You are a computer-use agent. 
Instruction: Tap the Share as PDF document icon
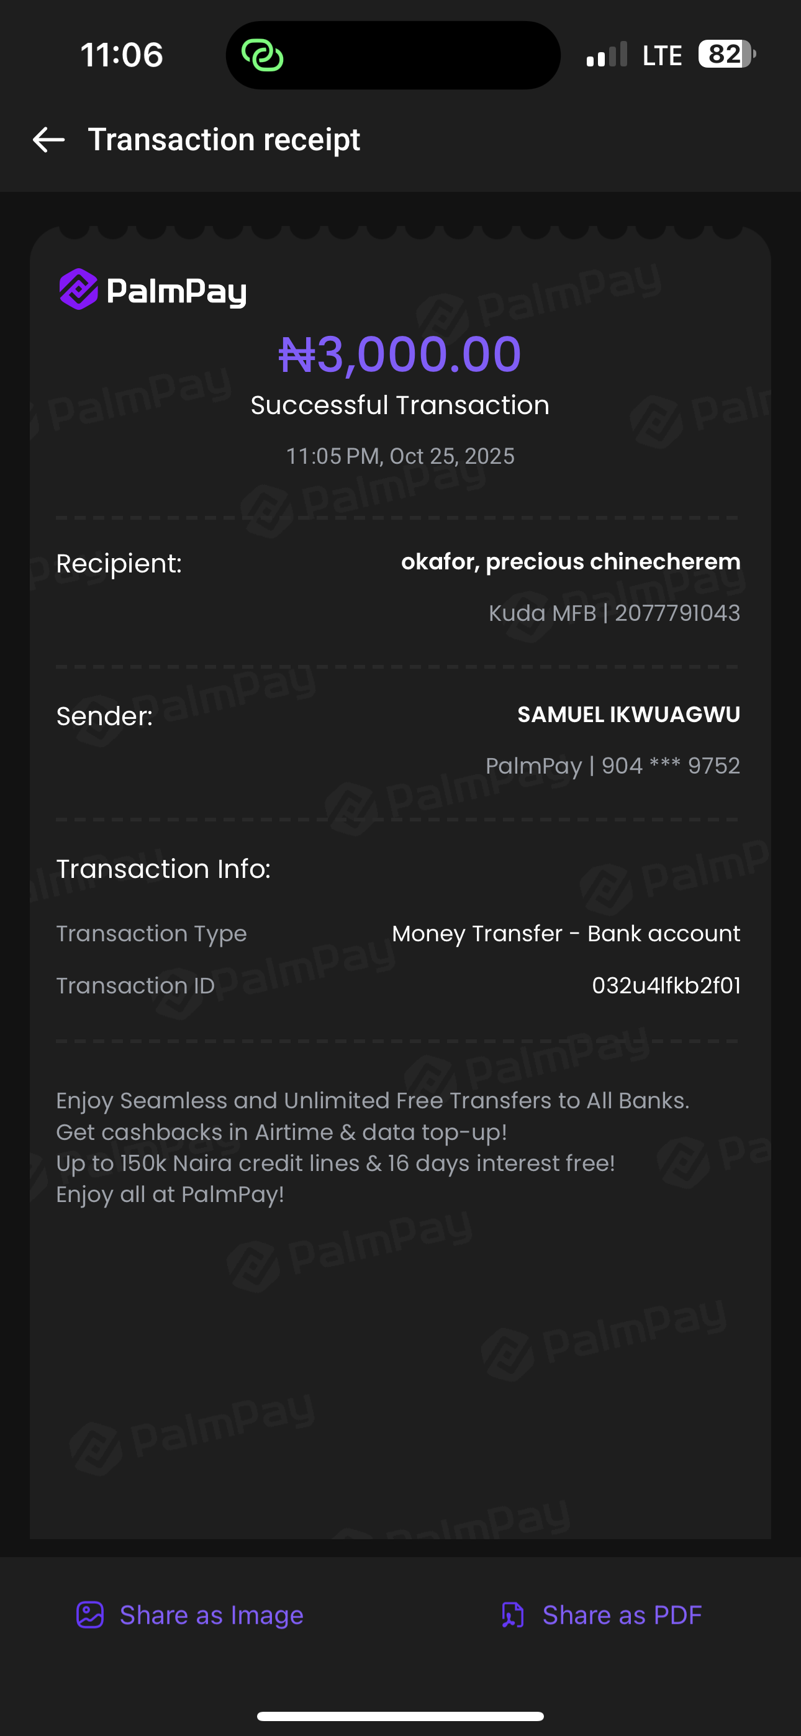[x=512, y=1615]
